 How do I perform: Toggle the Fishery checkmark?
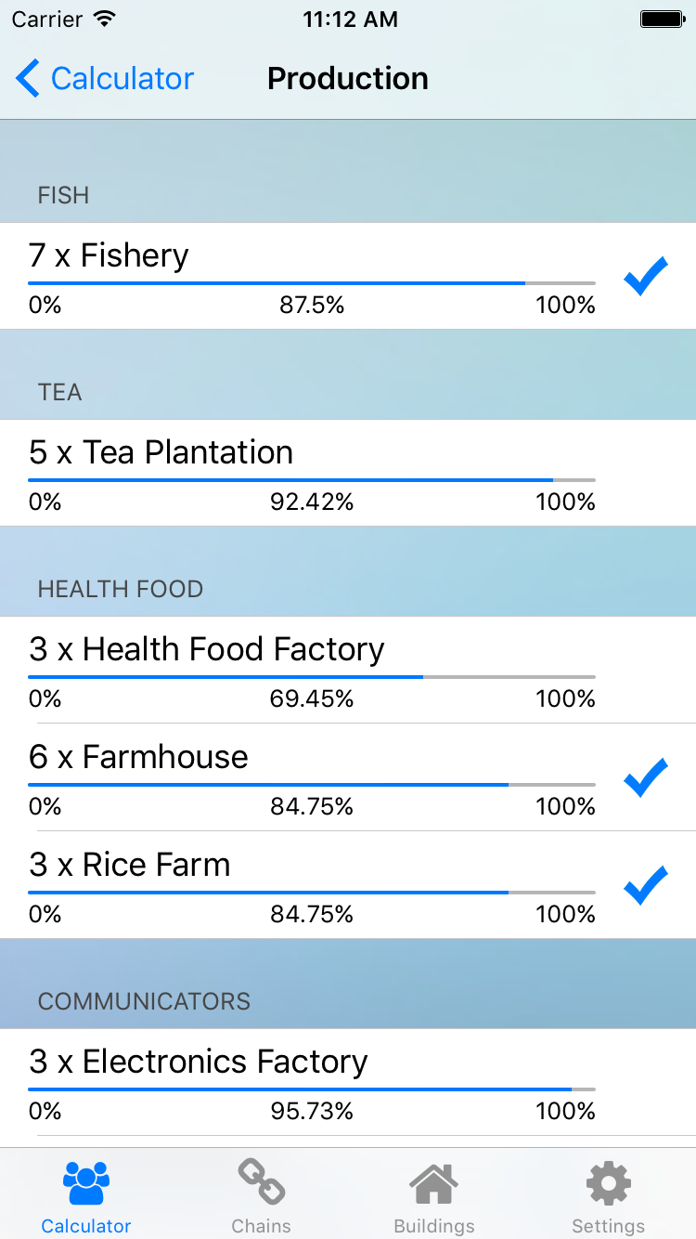[646, 276]
